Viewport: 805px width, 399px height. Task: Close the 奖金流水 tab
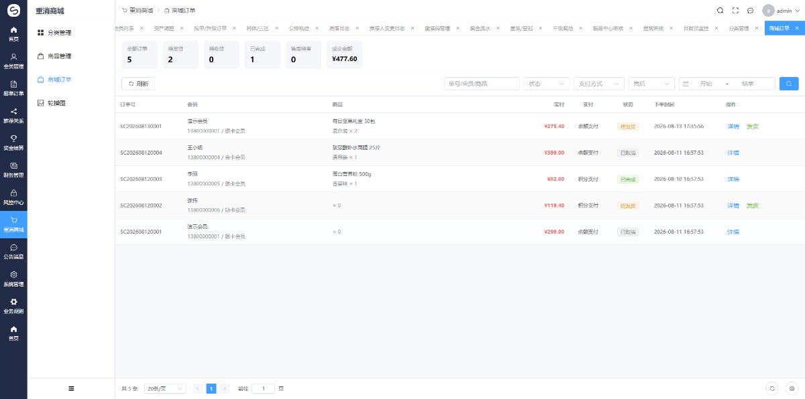click(x=498, y=28)
